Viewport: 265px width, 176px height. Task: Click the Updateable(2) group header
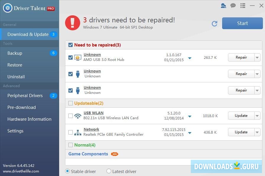(89, 103)
